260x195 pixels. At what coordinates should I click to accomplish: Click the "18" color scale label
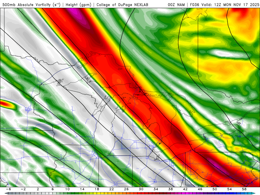[x=97, y=189]
